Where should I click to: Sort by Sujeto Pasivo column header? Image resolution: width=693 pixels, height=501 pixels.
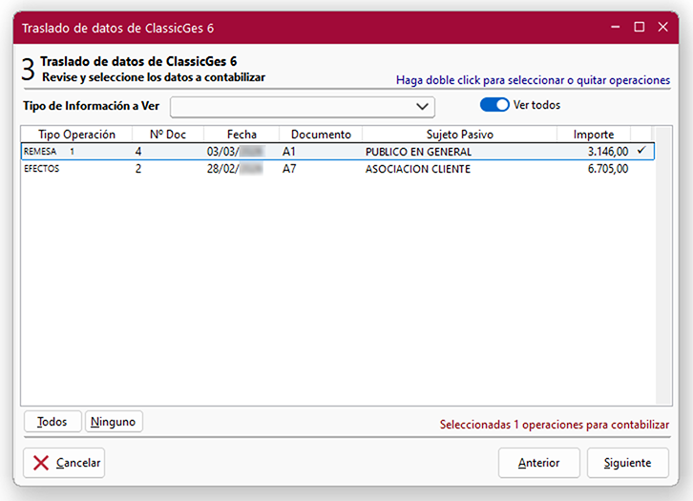[x=459, y=135]
